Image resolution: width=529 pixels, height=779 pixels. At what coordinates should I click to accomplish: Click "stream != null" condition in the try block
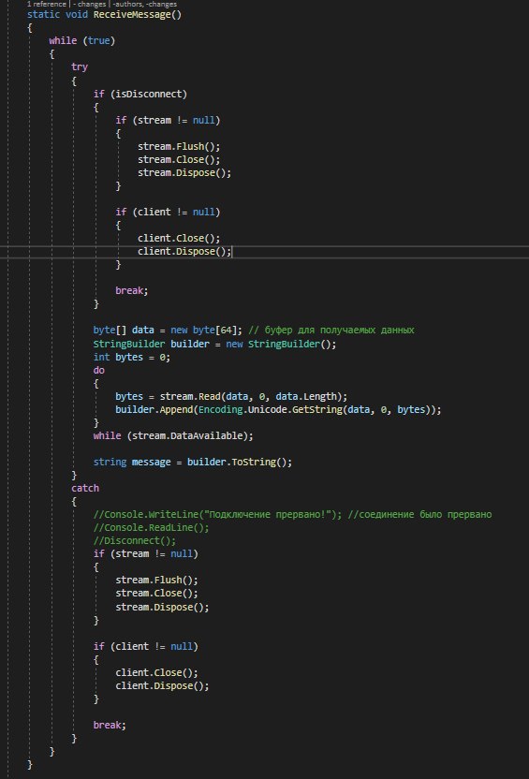[x=176, y=120]
